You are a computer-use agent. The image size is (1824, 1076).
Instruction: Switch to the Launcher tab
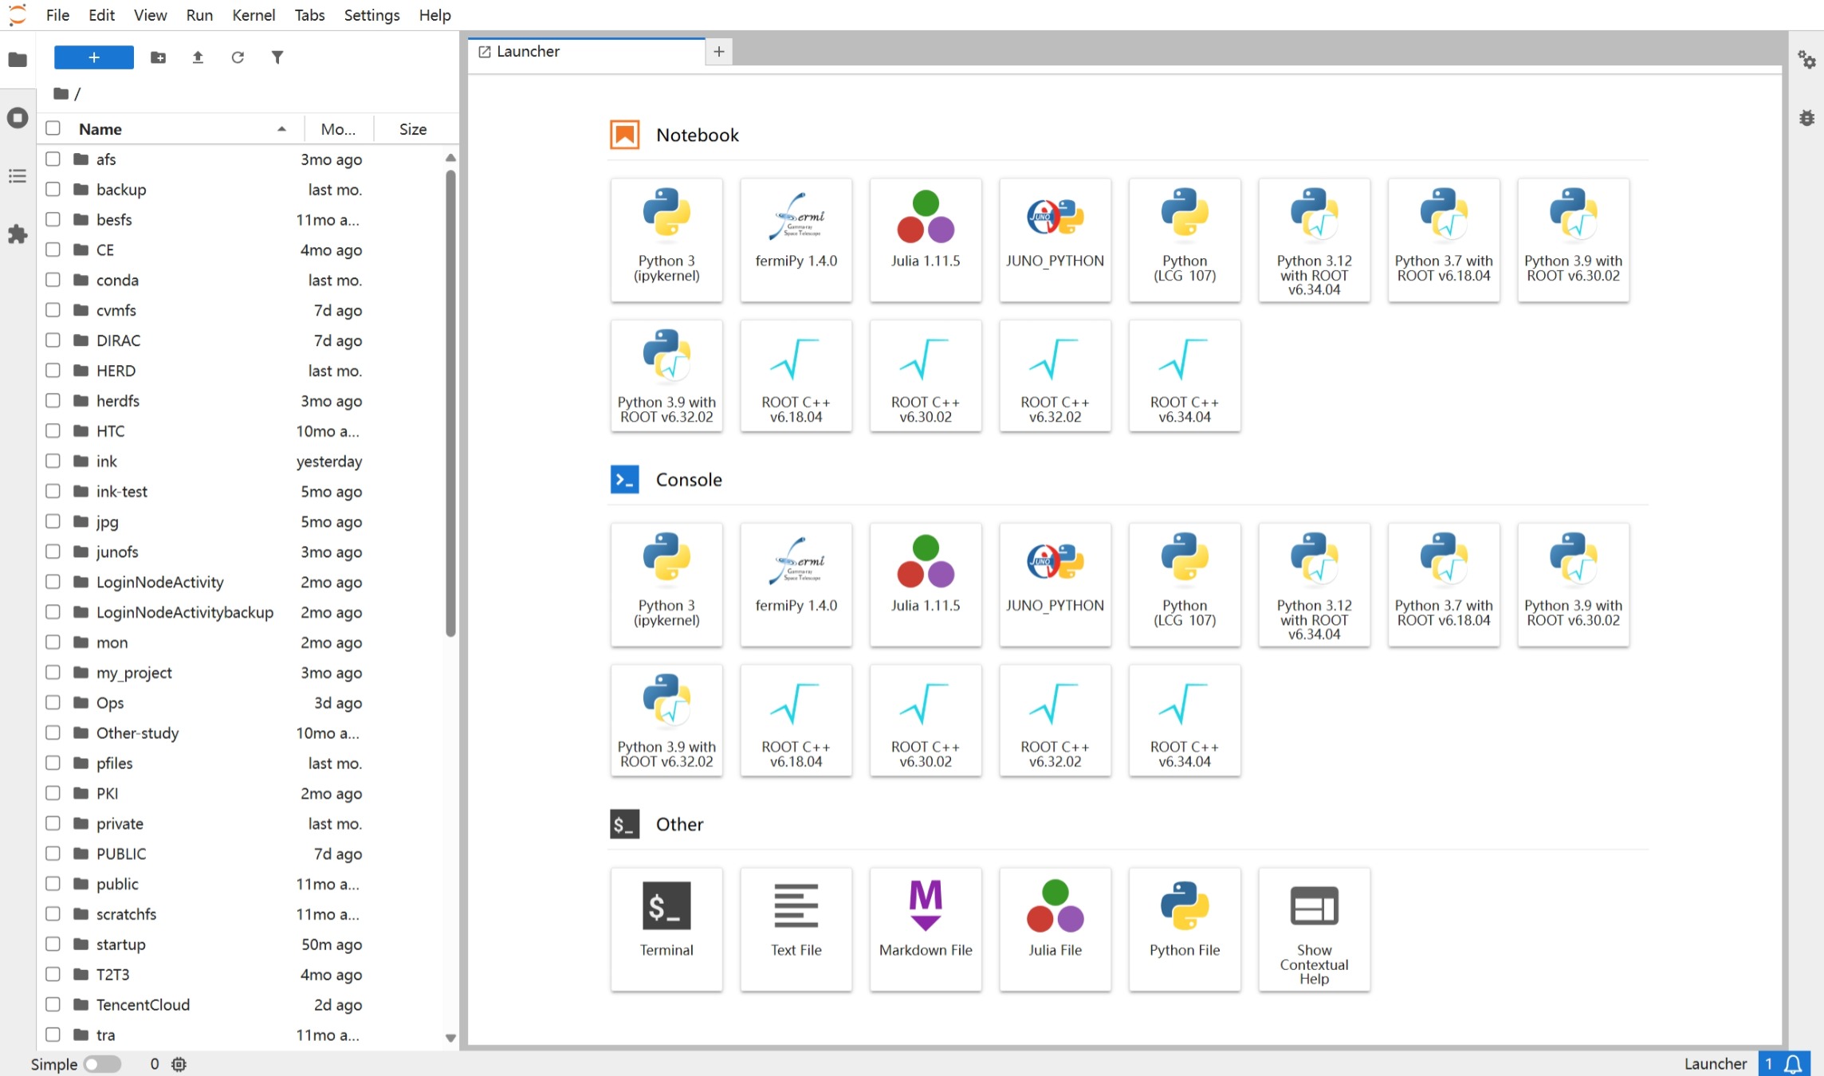tap(587, 52)
